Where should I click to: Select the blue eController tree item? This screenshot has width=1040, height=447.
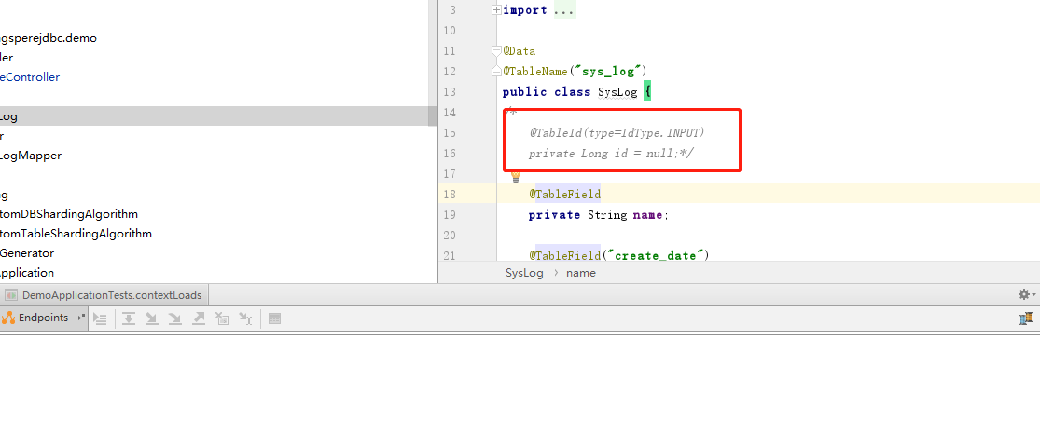tap(29, 76)
